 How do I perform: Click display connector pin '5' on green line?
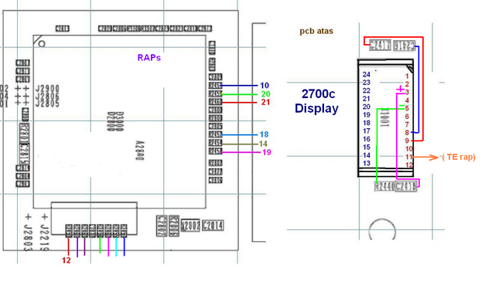coord(407,108)
